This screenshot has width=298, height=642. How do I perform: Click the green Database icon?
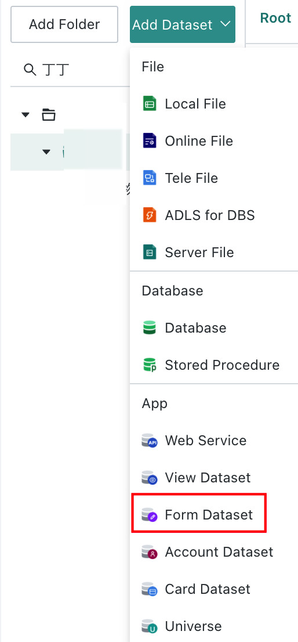150,327
